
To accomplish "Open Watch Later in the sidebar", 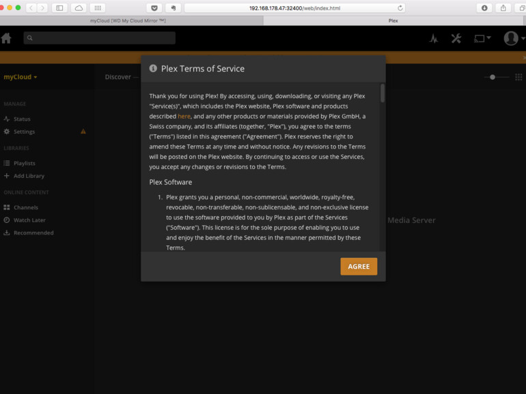I will coord(29,220).
